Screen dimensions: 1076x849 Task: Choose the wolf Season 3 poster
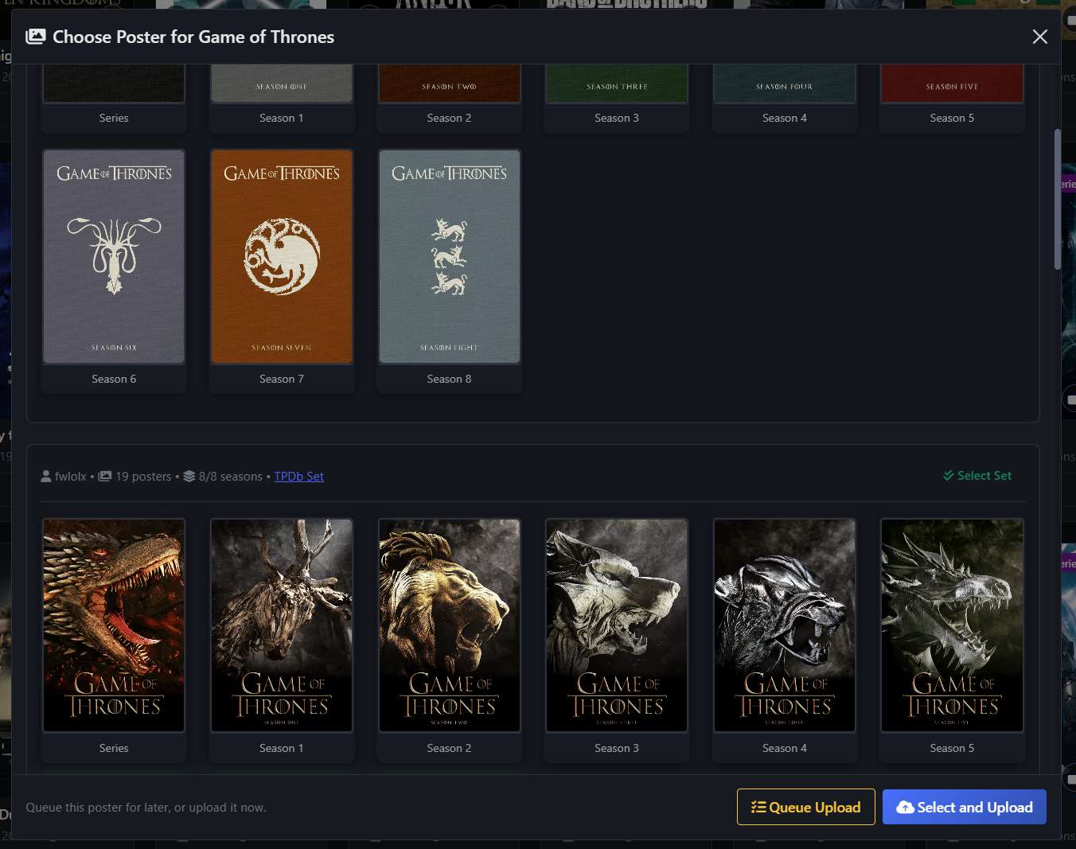click(617, 625)
